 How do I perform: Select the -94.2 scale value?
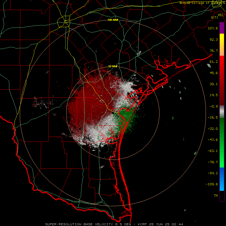click(213, 173)
